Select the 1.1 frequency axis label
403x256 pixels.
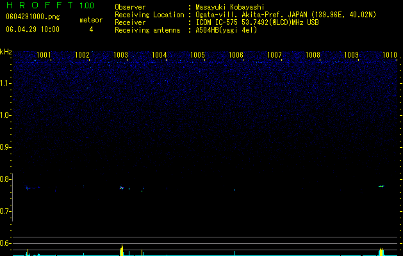click(x=4, y=83)
